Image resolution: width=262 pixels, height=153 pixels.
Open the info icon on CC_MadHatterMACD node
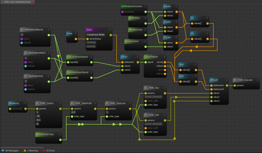[x=48, y=53]
